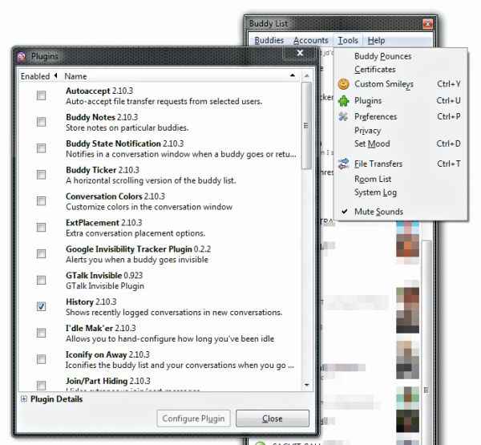Enable the Buddy Ticker checkbox

point(41,175)
